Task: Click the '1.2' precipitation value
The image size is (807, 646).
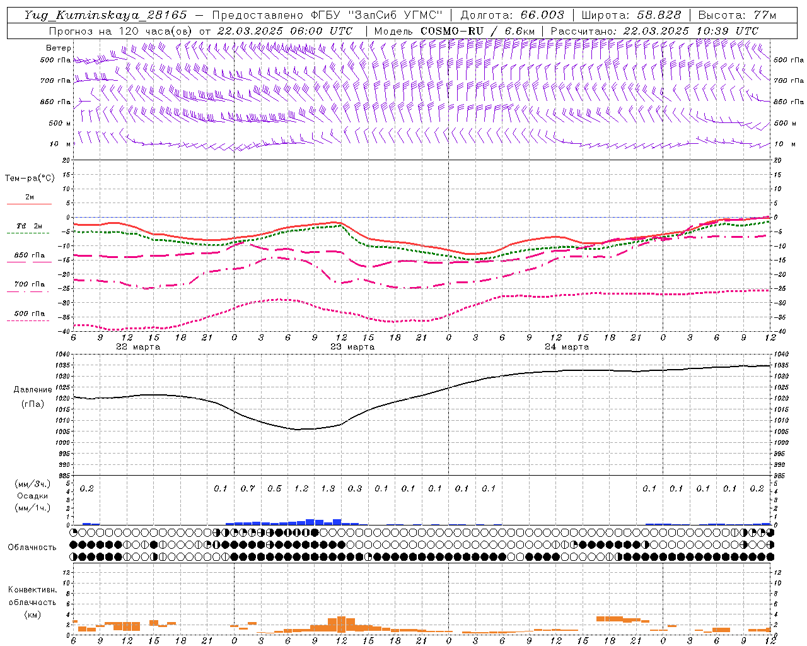Action: point(301,488)
